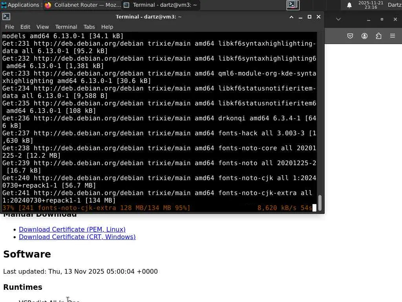Maximize the Firefox window

[382, 20]
